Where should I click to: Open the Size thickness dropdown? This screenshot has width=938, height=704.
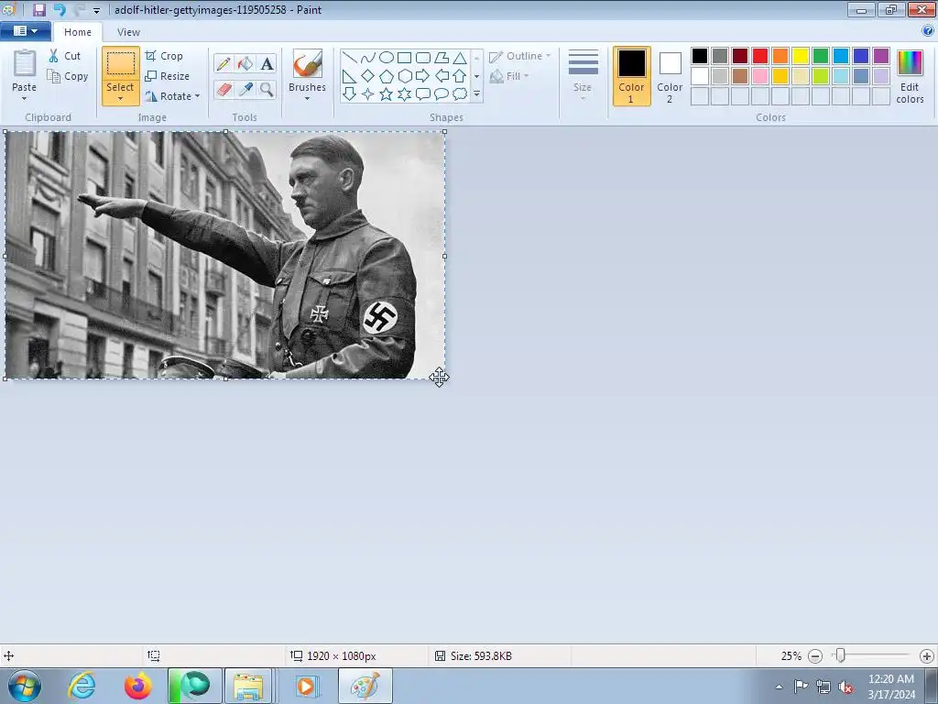583,76
